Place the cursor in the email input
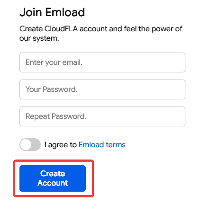The width and height of the screenshot is (220, 213). tap(102, 62)
